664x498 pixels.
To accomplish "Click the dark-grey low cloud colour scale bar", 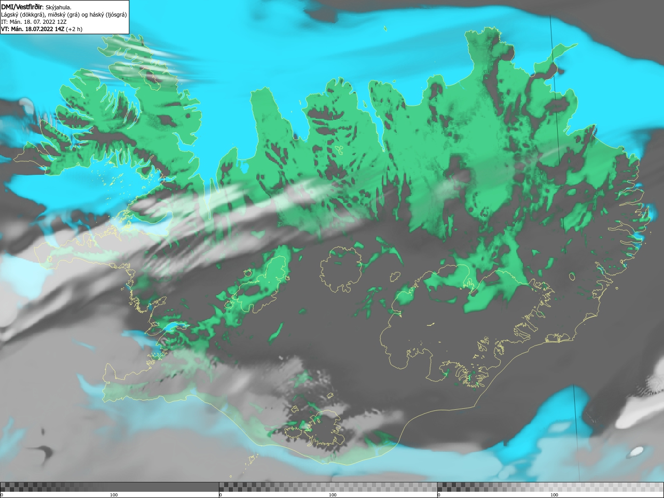I will point(109,487).
